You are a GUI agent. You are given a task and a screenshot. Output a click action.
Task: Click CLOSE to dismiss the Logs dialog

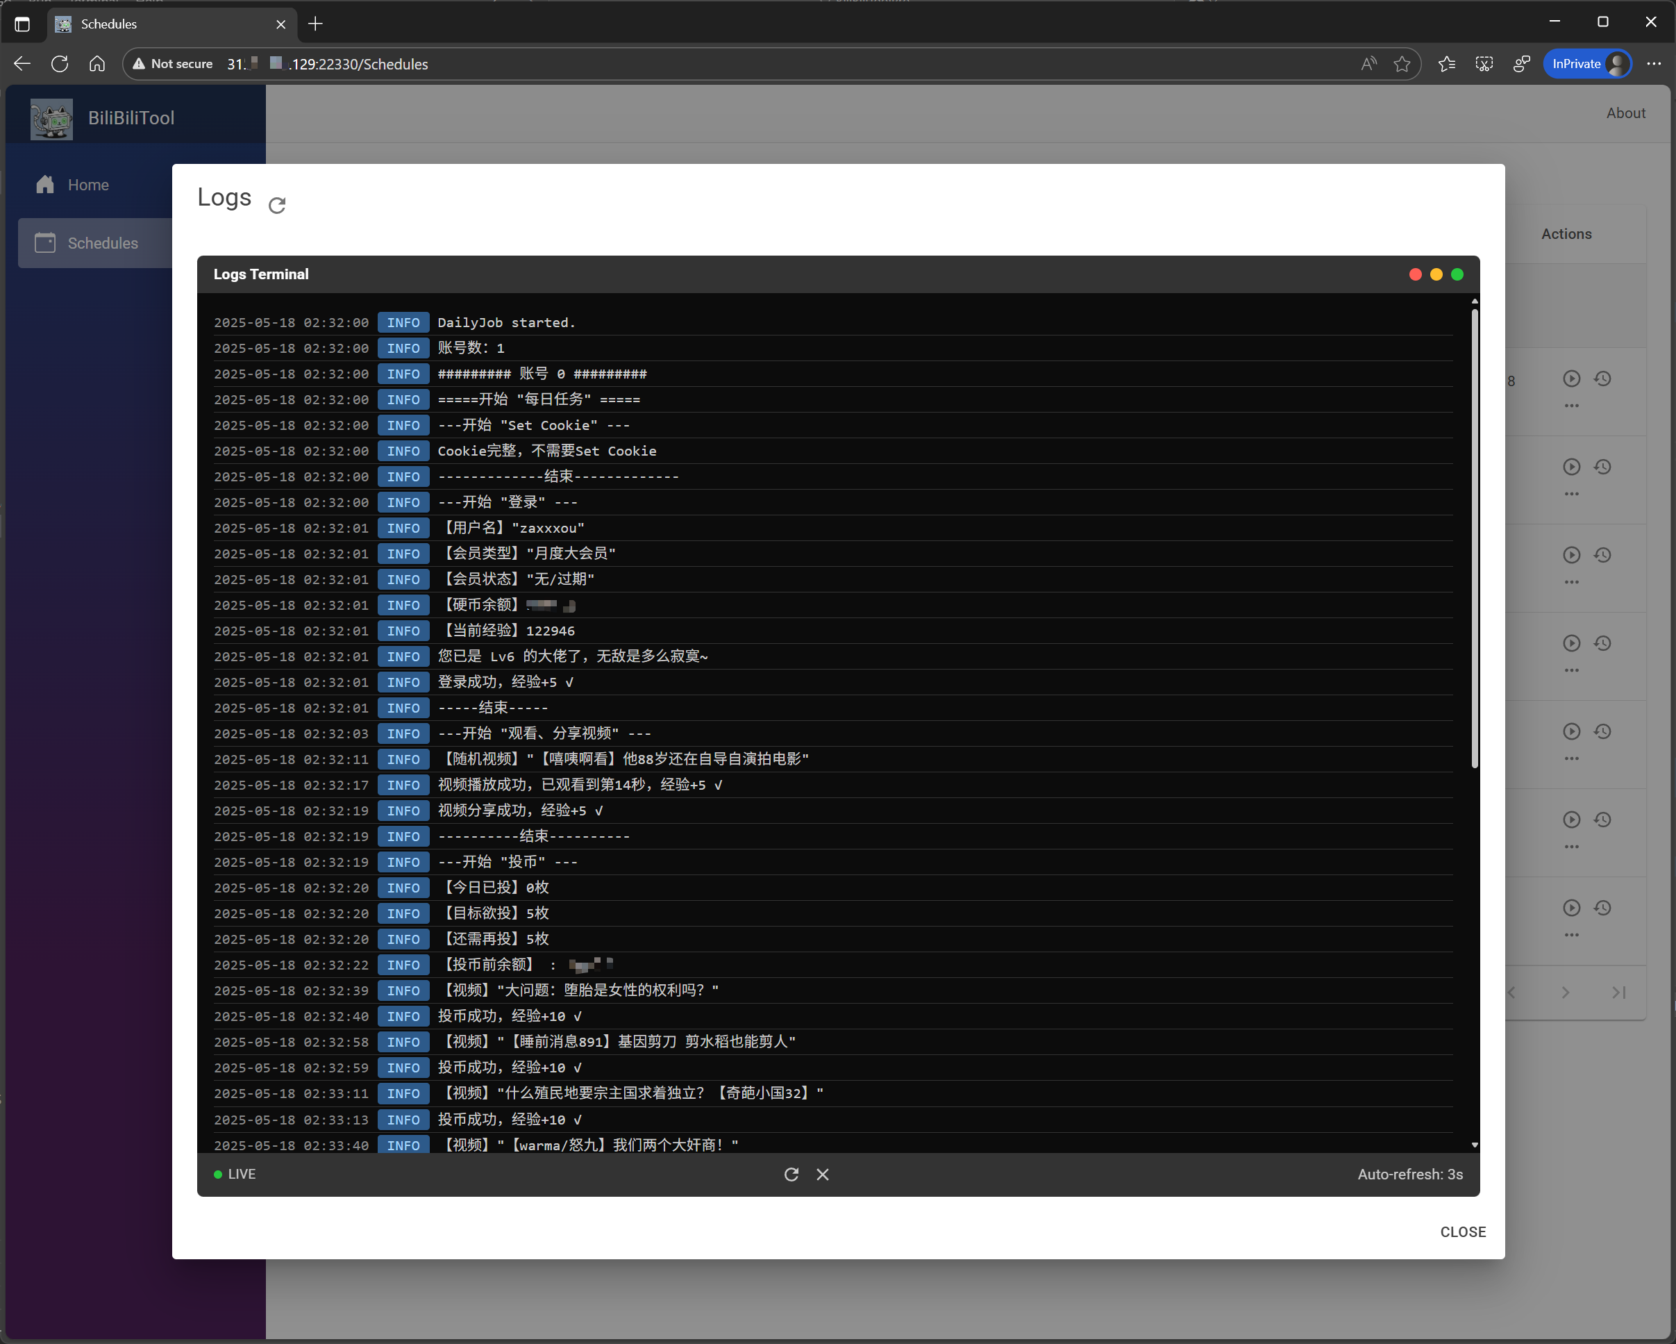[1462, 1231]
